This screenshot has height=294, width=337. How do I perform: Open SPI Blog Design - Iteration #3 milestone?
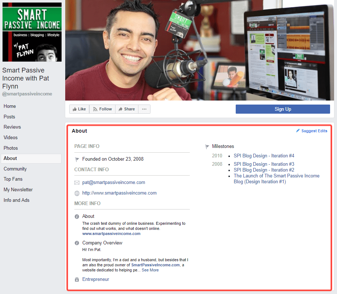264,164
